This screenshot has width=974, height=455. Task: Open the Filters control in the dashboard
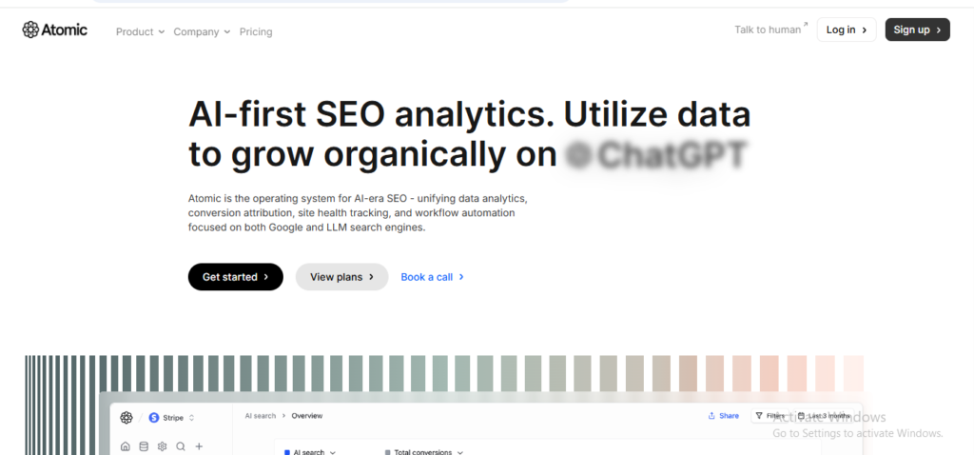770,416
